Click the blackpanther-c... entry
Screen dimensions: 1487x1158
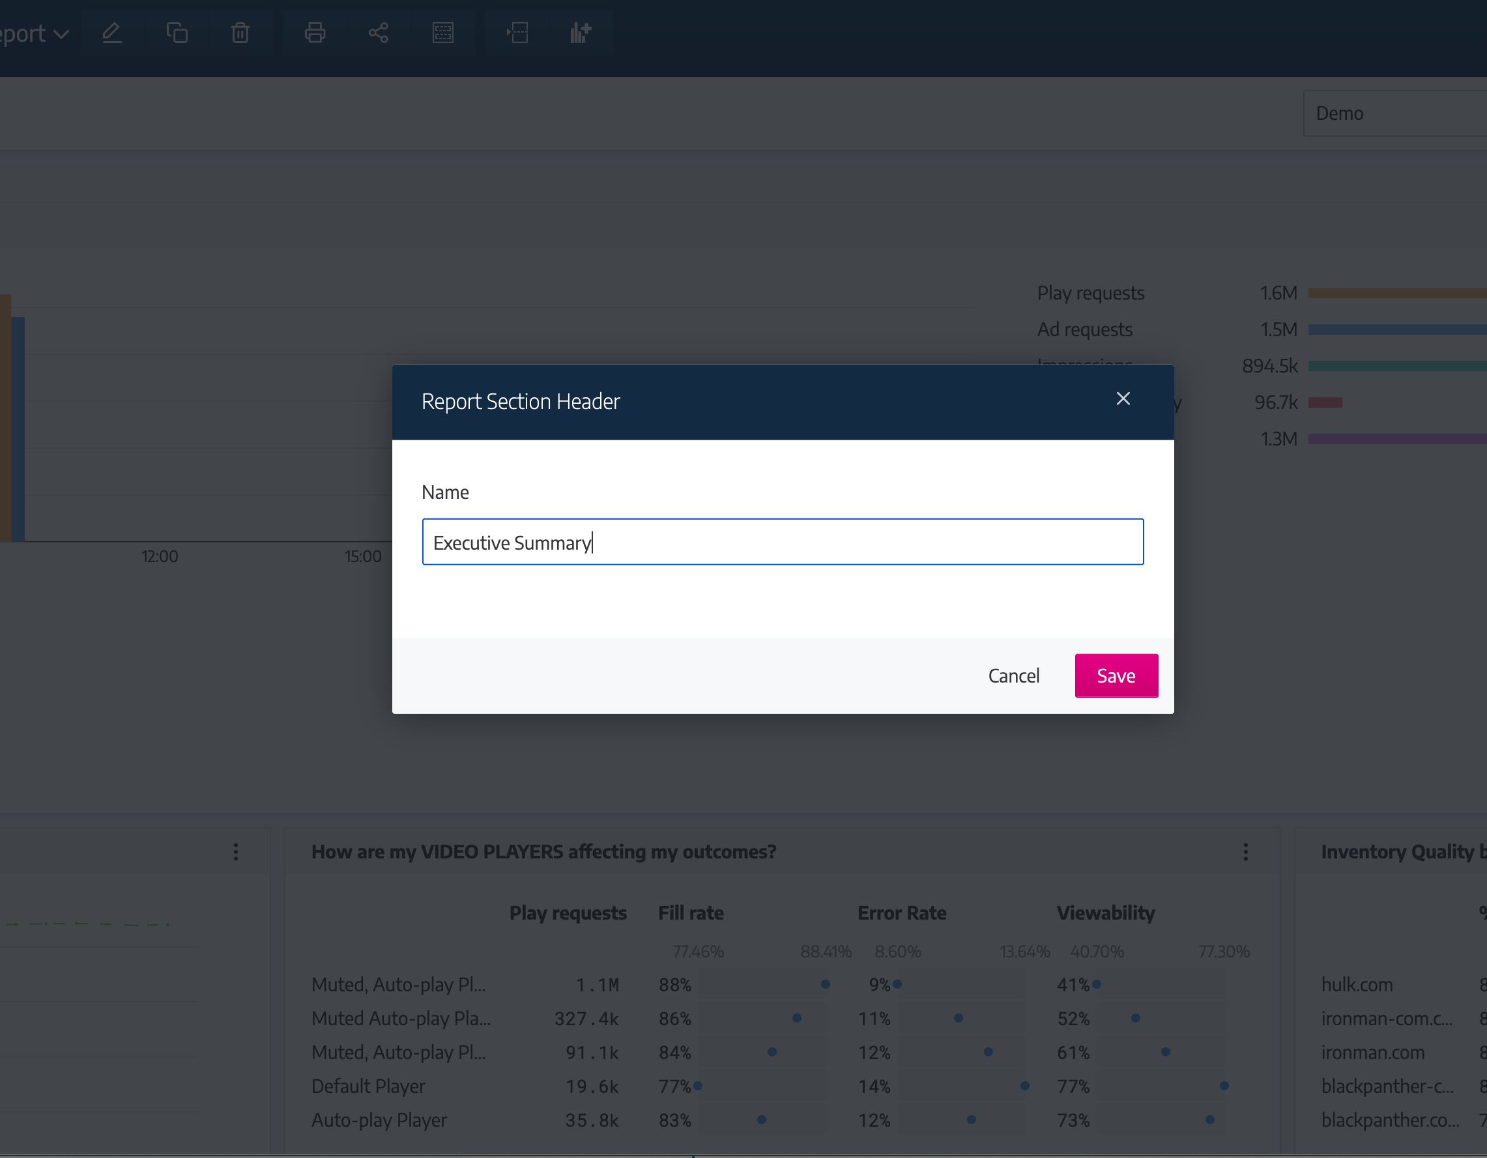click(1387, 1086)
